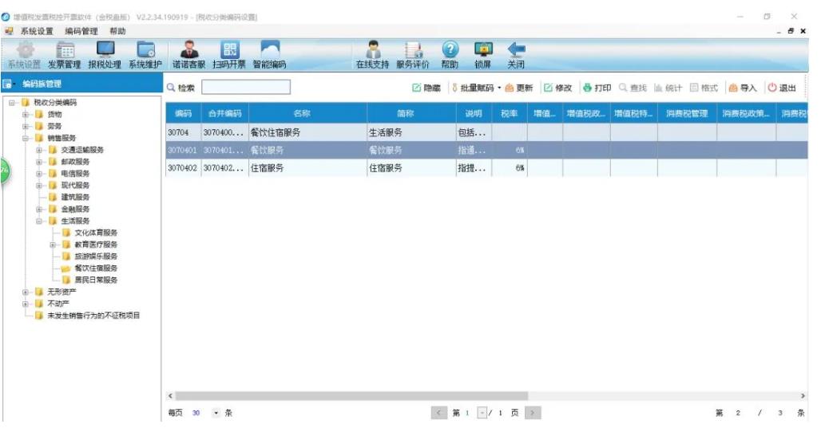The image size is (825, 428).
Task: Click the 检索 search magnifier icon
Action: (x=171, y=87)
